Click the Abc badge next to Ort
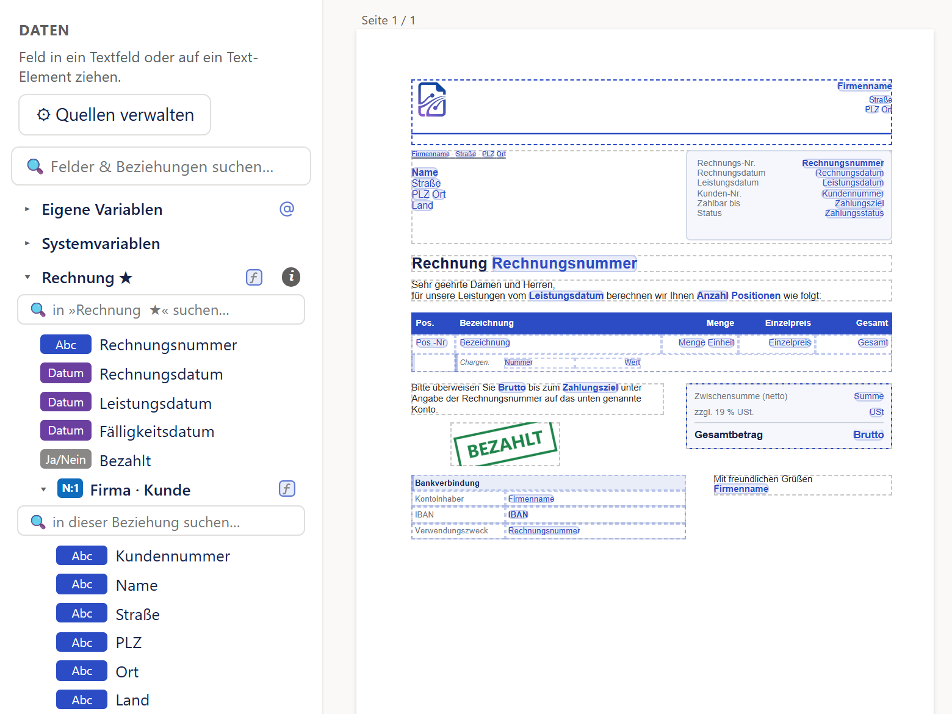This screenshot has height=714, width=952. (82, 671)
